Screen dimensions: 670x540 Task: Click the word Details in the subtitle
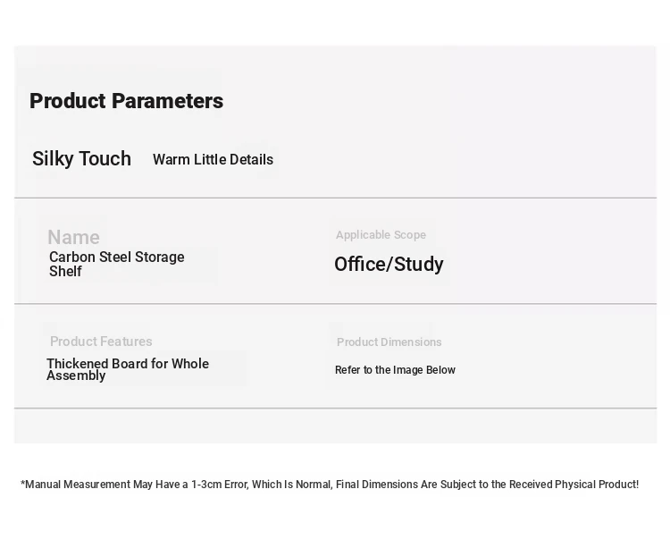click(x=251, y=159)
